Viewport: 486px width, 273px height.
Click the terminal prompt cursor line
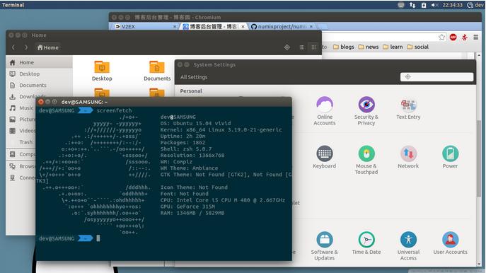[x=98, y=238]
